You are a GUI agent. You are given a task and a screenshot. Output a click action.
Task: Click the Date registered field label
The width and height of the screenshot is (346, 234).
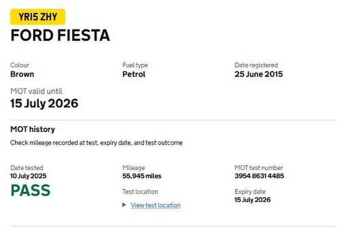pos(256,65)
